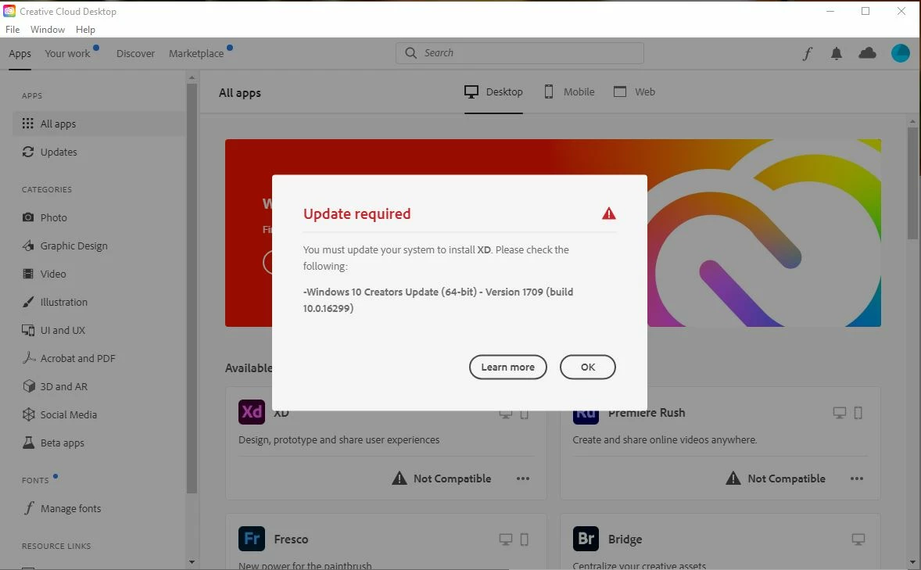The width and height of the screenshot is (921, 570).
Task: Click the All apps grid icon
Action: tap(27, 124)
